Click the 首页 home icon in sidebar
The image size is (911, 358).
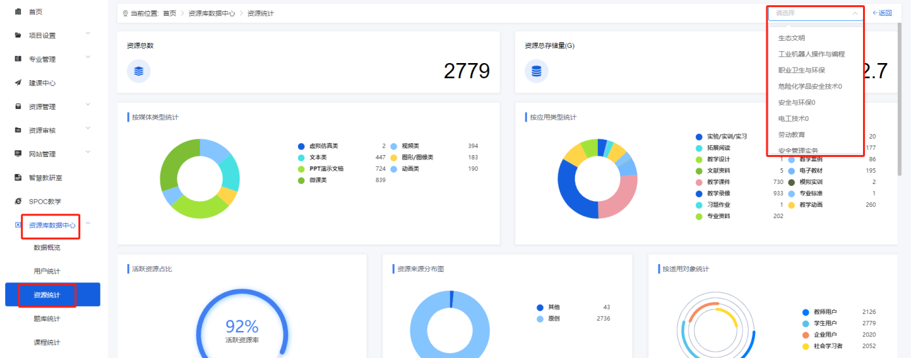coord(18,12)
